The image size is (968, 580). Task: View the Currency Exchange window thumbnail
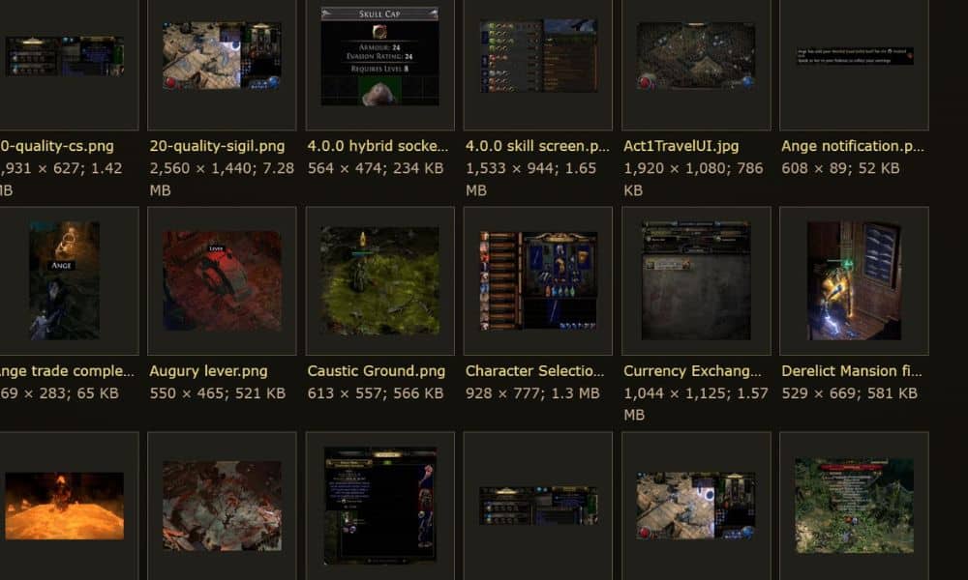click(696, 280)
